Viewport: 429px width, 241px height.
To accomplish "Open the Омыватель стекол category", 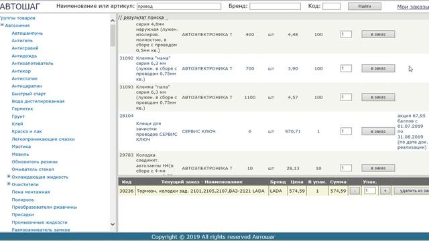I will point(33,169).
